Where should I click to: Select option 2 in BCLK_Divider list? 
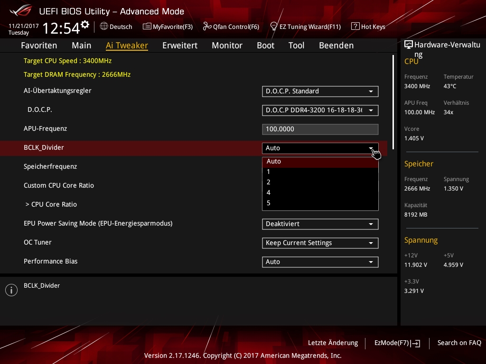pos(320,182)
